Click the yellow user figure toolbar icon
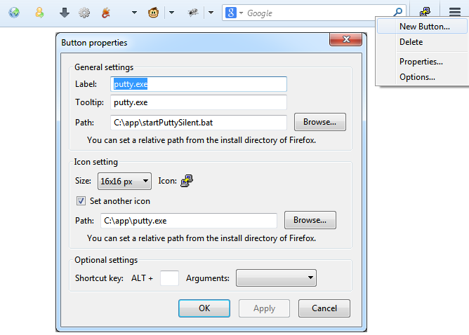Screen dimensions: 469x335 coord(39,13)
